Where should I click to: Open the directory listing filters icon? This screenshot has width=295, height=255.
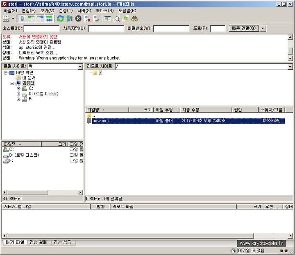[108, 18]
